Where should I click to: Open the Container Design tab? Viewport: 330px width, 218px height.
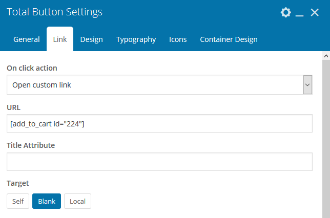pos(229,39)
